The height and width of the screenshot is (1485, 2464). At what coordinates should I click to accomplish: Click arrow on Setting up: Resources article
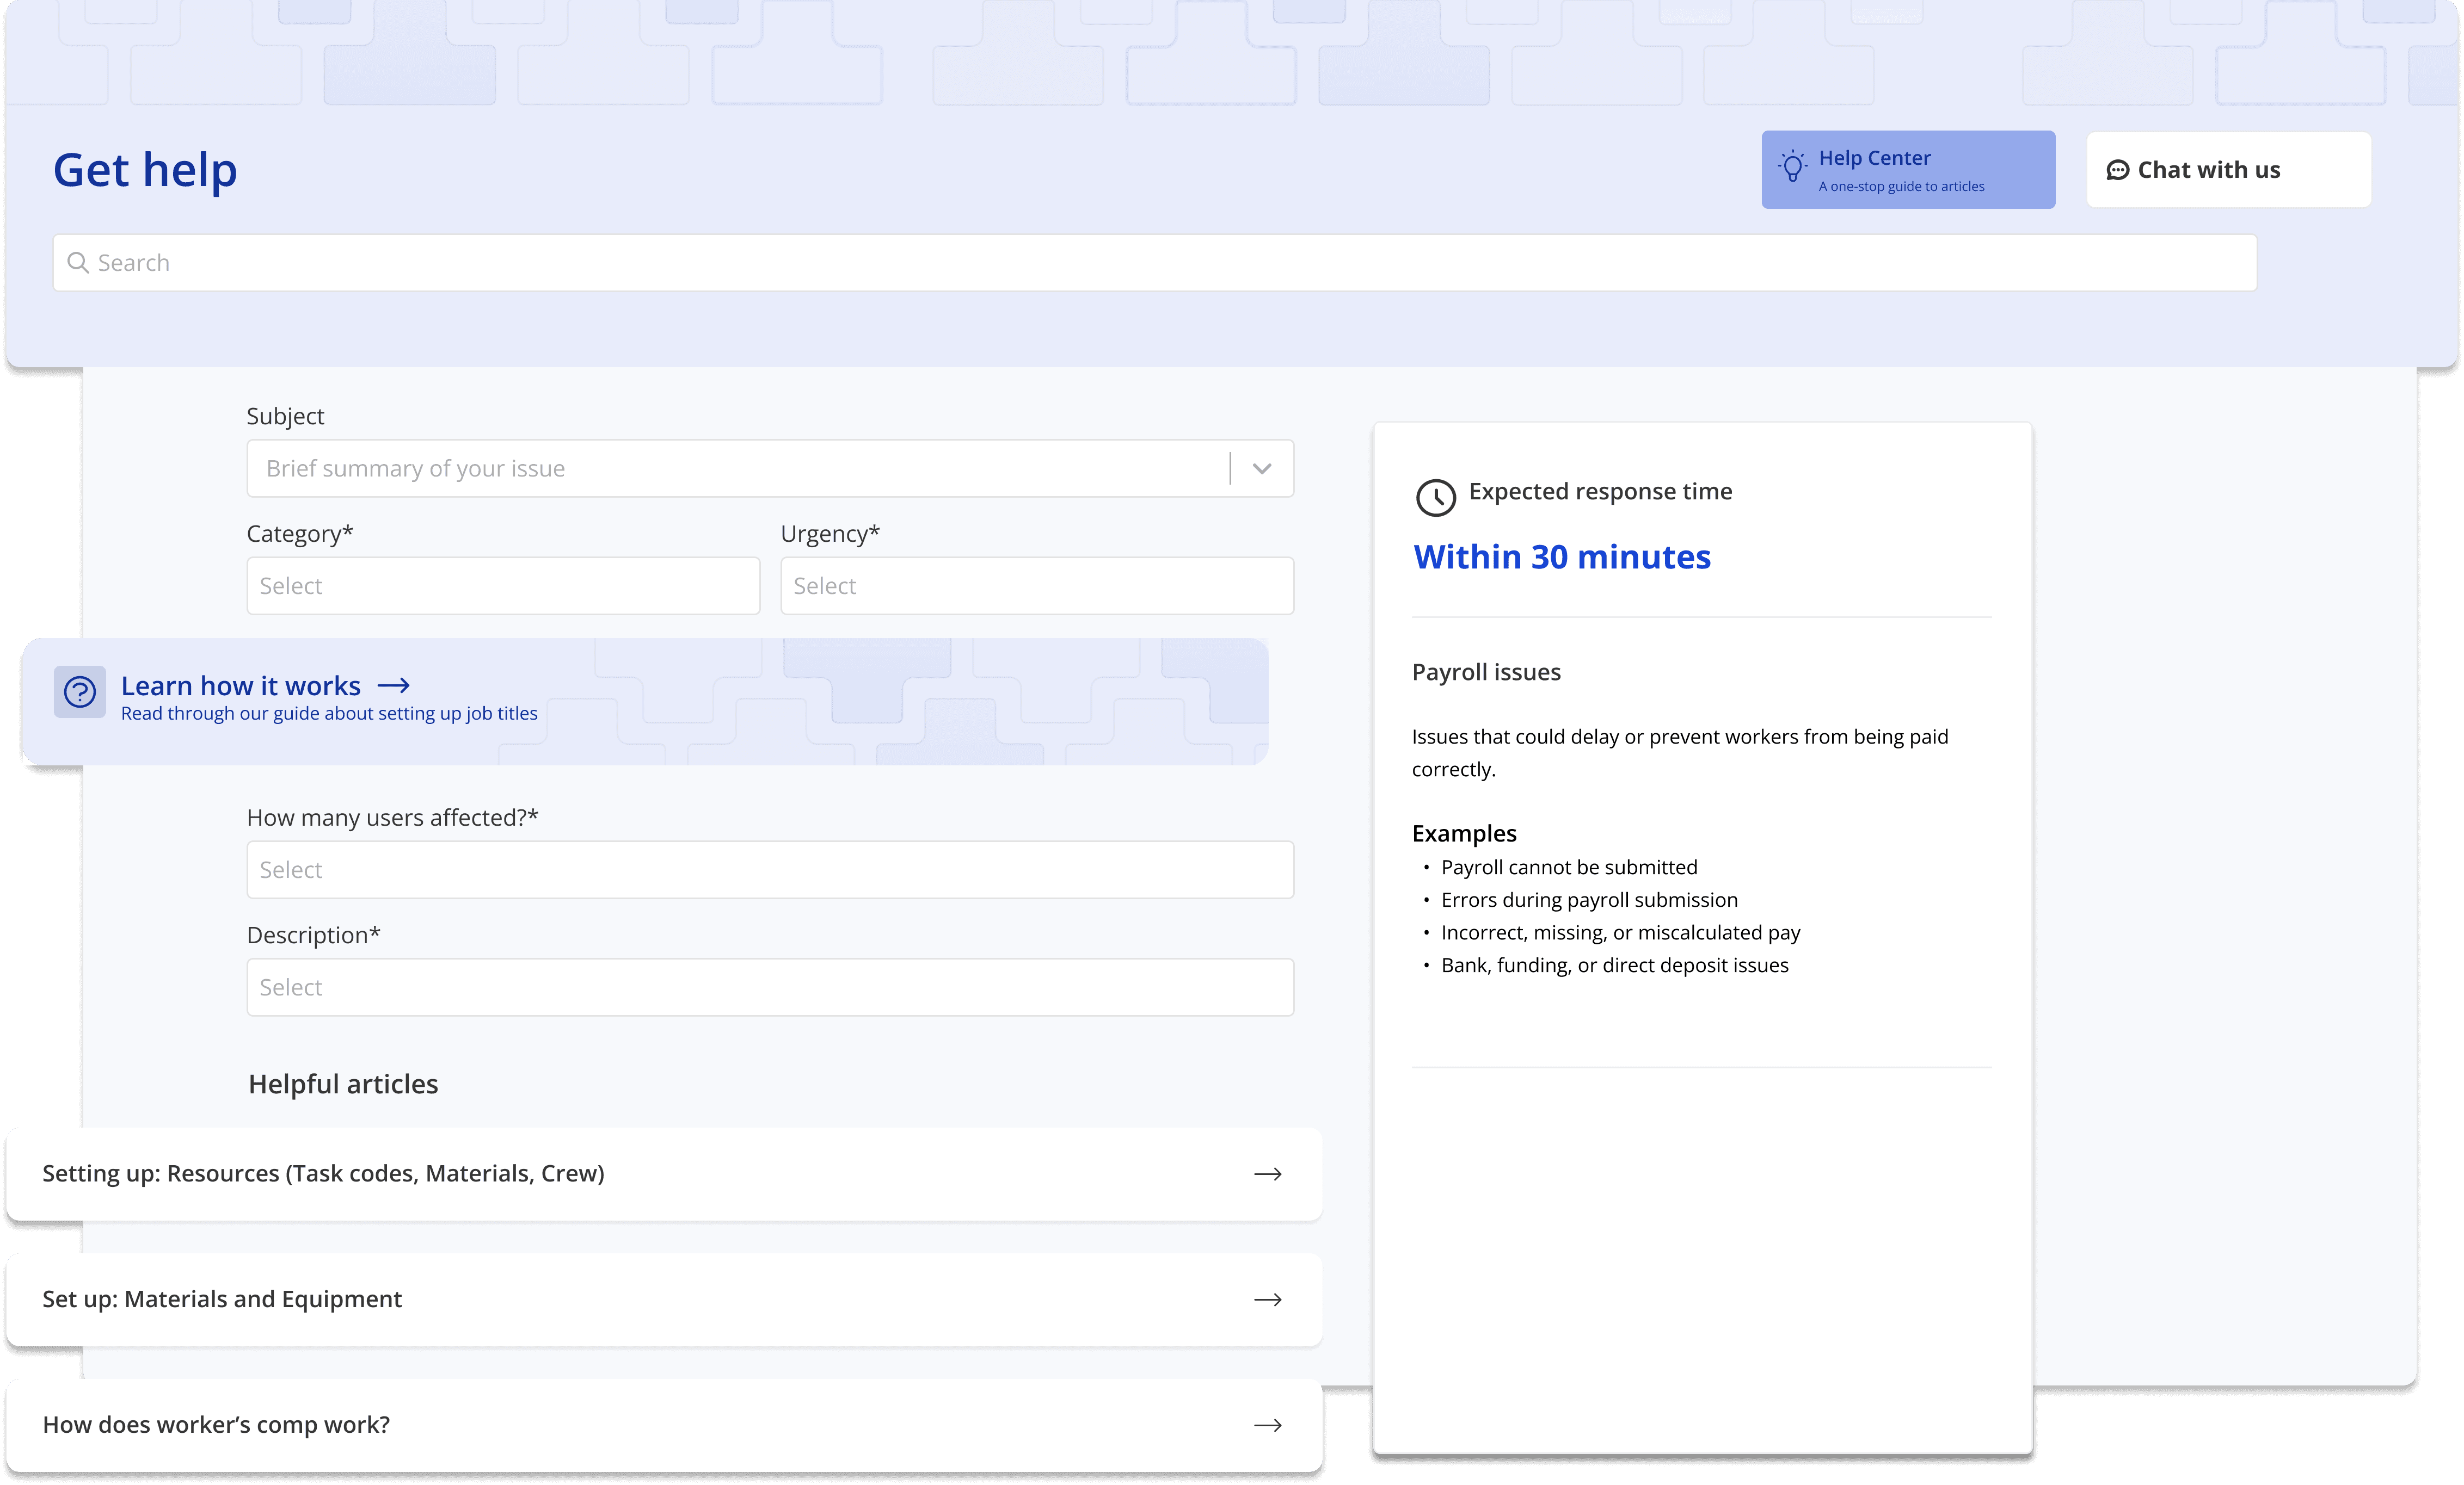pos(1267,1174)
